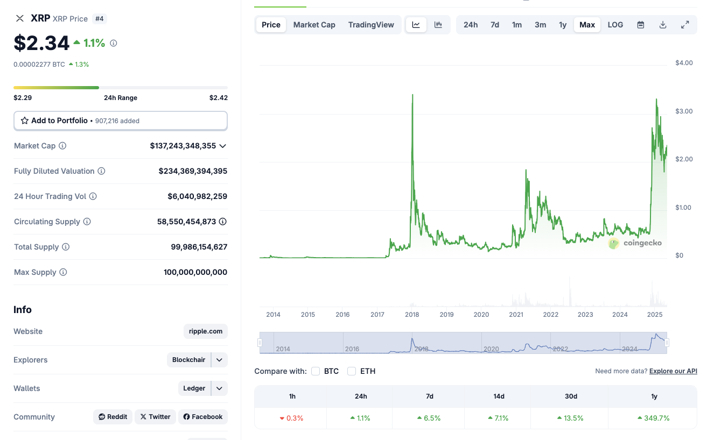Expand the Ledger wallets dropdown arrow
The image size is (728, 440).
pos(219,388)
